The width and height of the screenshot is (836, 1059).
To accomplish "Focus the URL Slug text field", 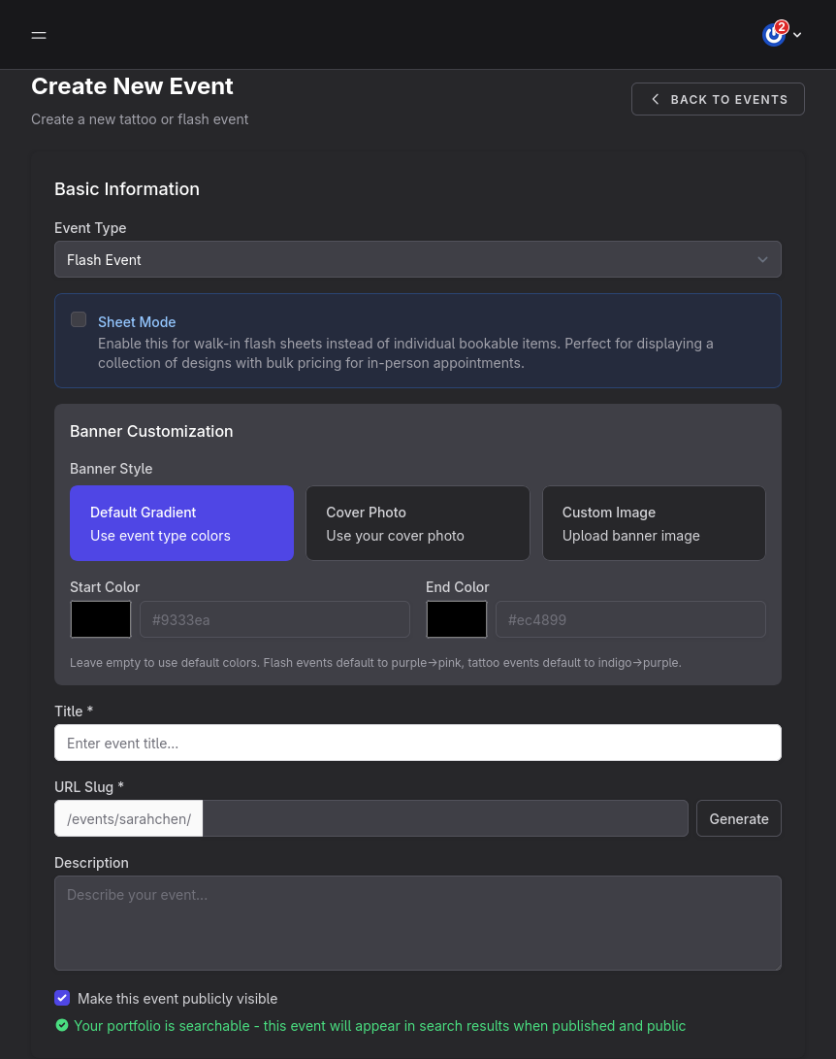I will click(445, 818).
